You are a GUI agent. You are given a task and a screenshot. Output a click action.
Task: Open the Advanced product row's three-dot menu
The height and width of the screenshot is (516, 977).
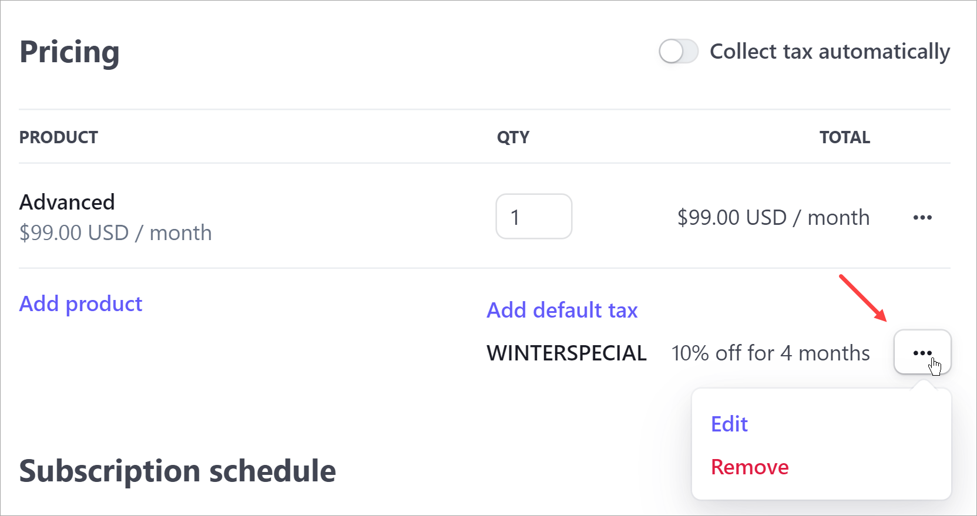point(922,218)
